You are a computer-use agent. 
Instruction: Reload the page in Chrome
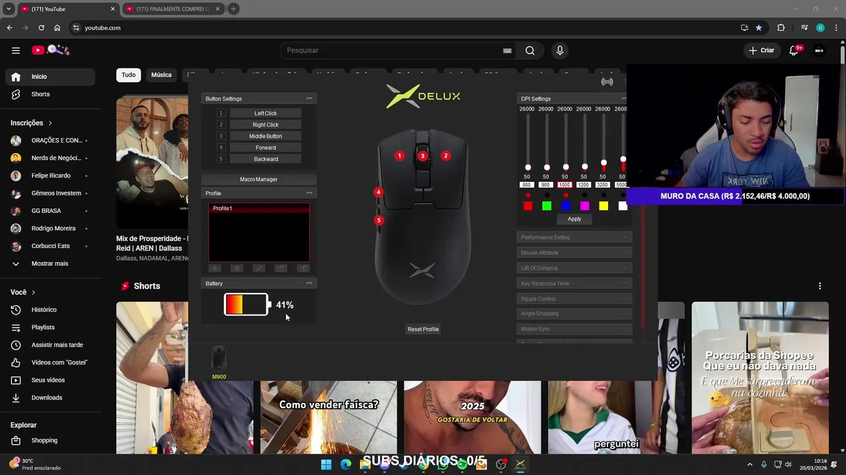click(x=41, y=28)
